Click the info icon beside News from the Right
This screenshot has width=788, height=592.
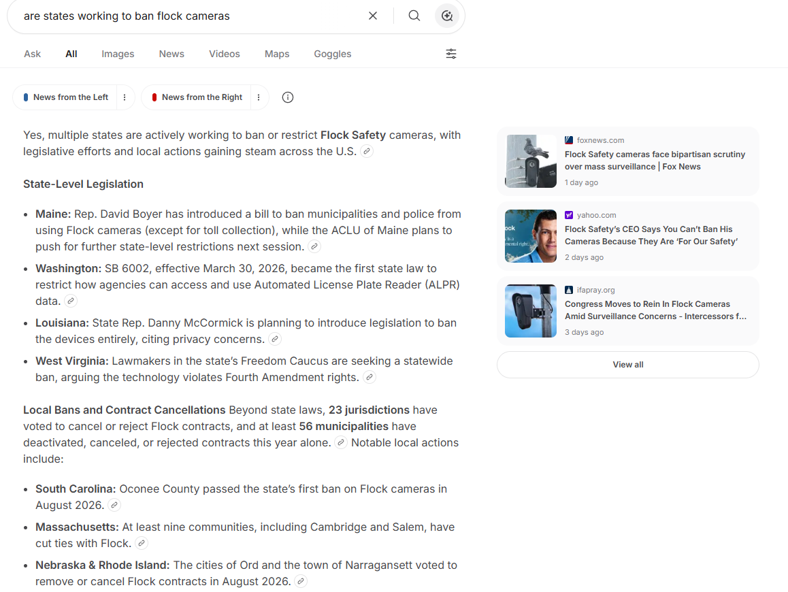pyautogui.click(x=287, y=97)
